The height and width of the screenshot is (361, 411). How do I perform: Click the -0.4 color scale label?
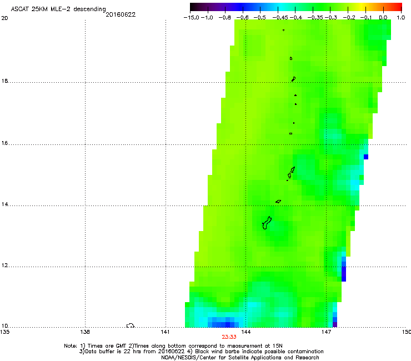[296, 18]
